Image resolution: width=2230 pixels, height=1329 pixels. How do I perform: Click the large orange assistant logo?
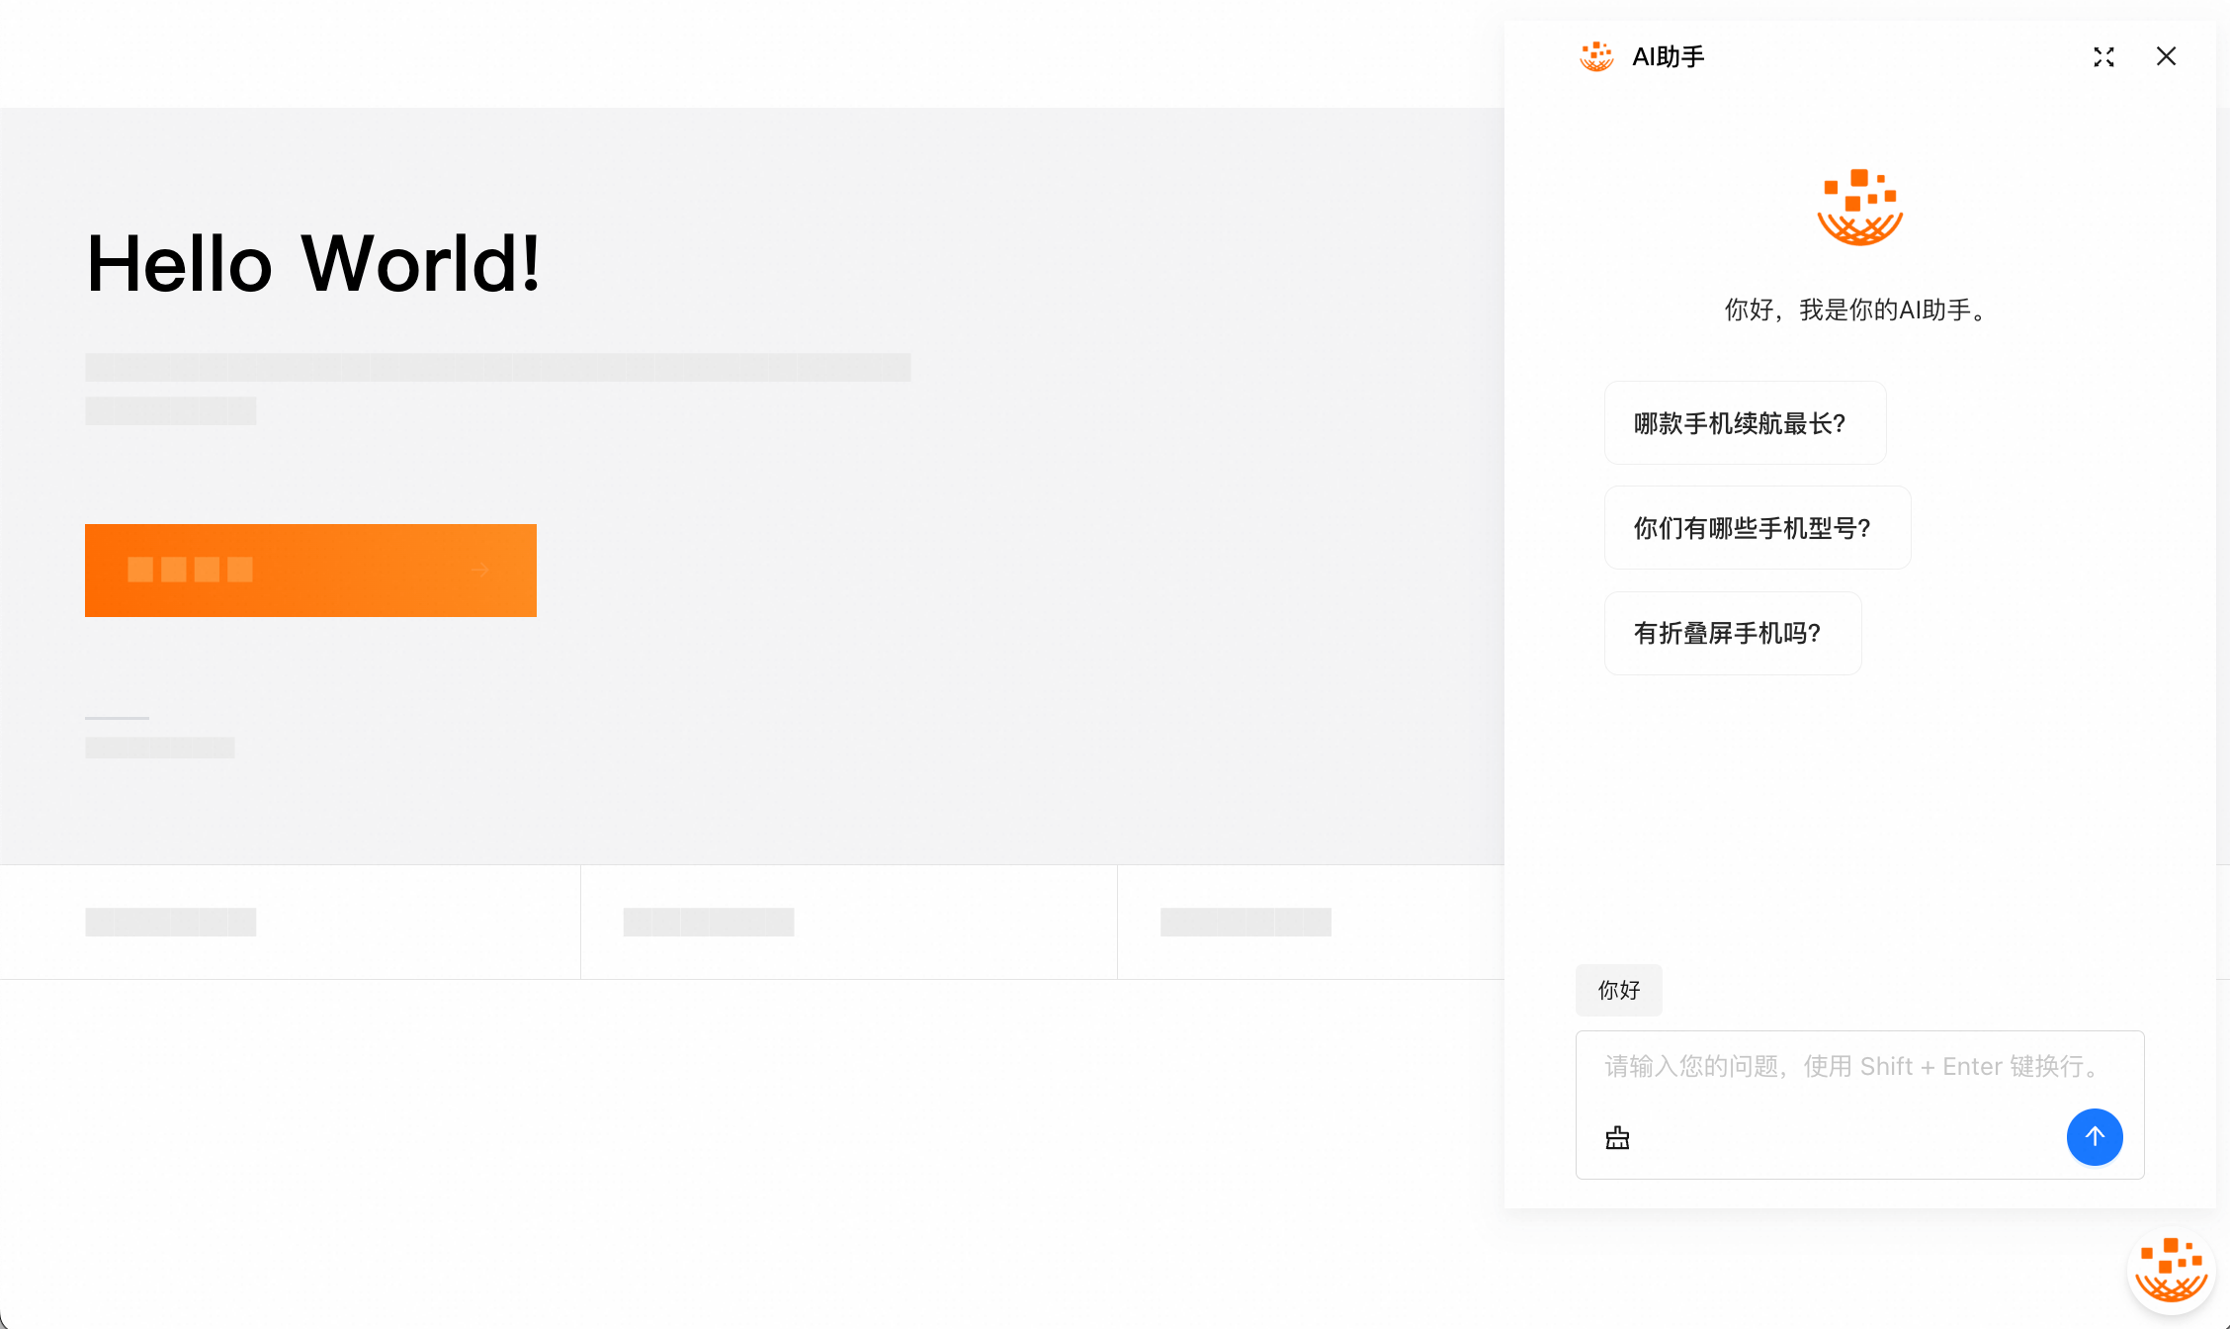pos(1859,207)
